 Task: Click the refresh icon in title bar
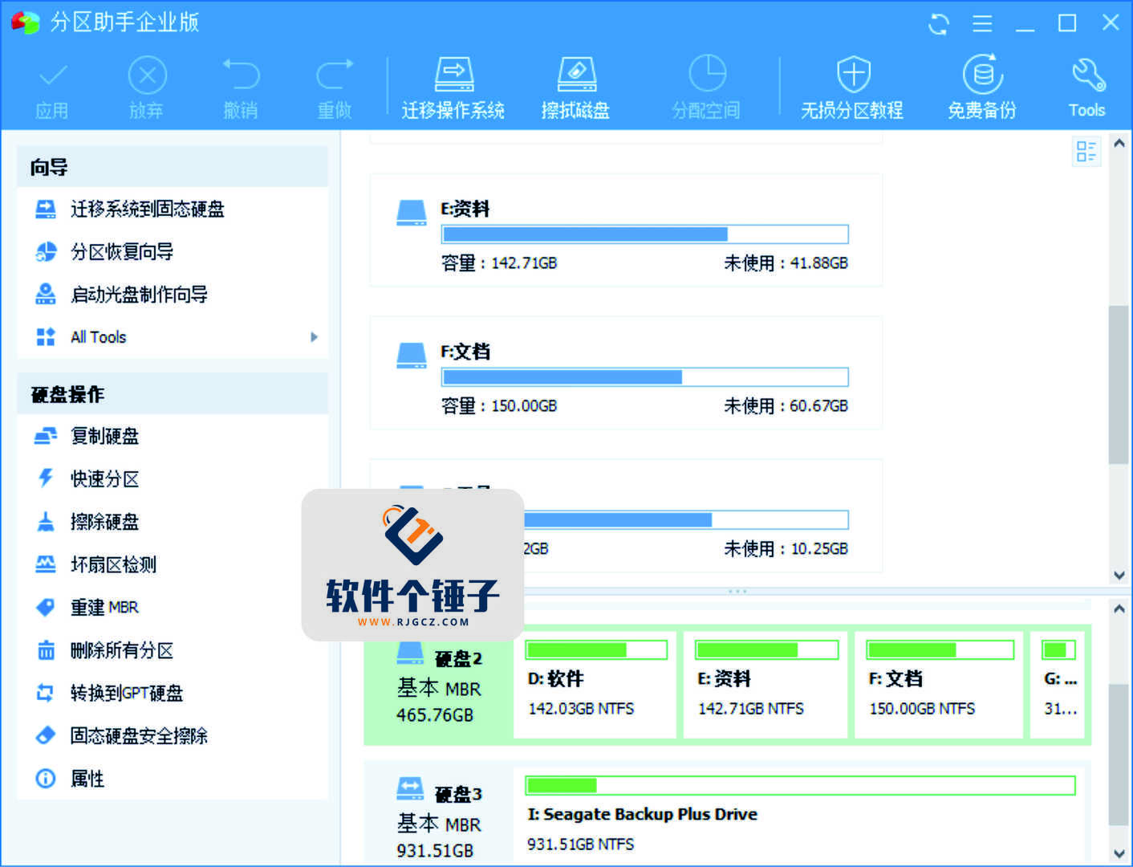(x=938, y=23)
